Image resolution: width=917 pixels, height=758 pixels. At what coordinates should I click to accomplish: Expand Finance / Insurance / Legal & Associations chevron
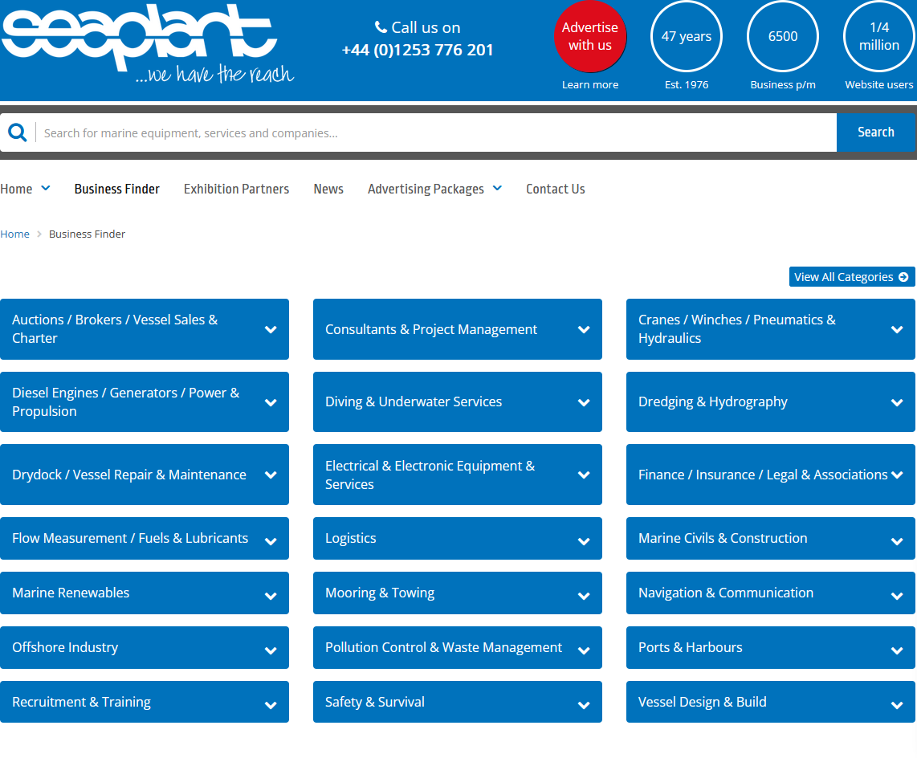(897, 475)
